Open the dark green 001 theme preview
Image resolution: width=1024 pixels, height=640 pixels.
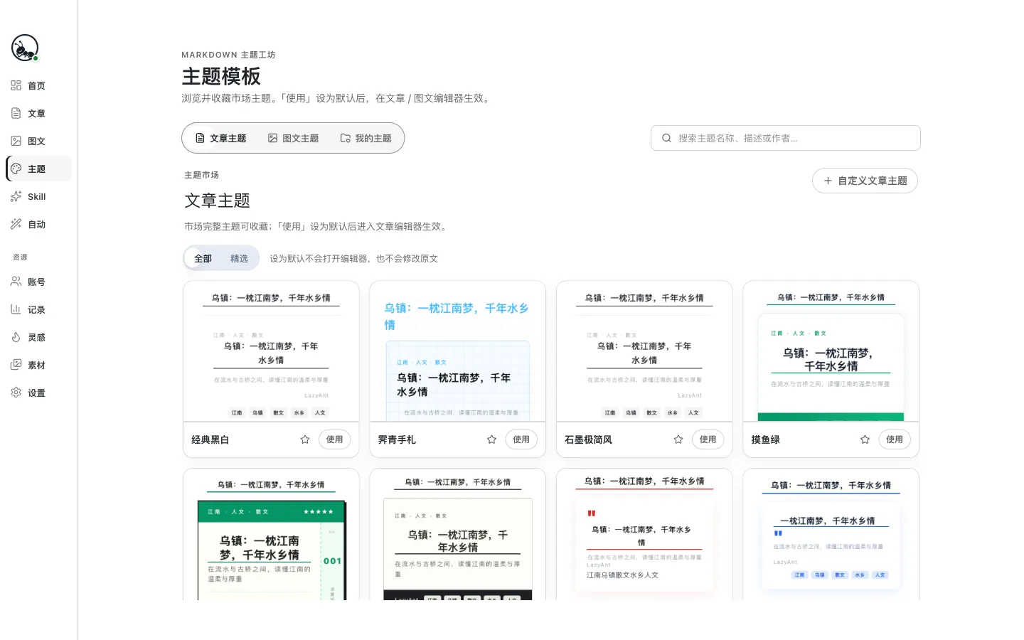click(271, 534)
